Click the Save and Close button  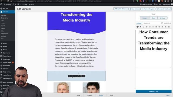(154, 91)
